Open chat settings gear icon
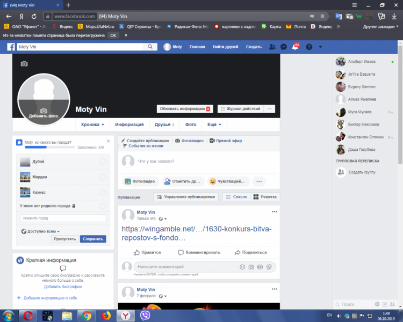 [377, 304]
